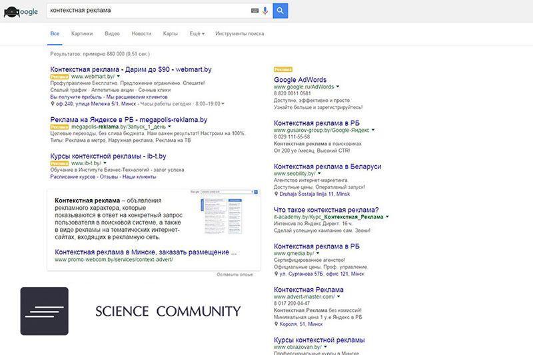Viewport: 533px width, 355px height.
Task: Switch to the Все tab
Action: 55,33
